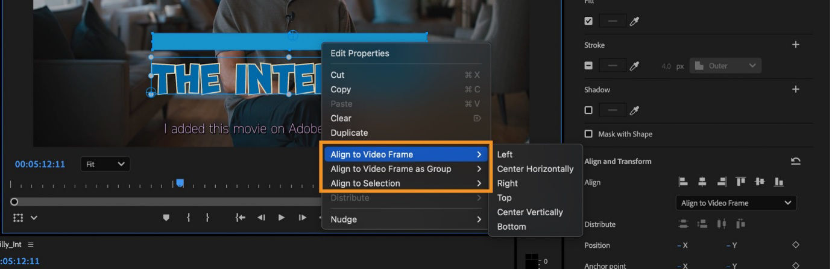Viewport: 832px width, 269px height.
Task: Click the Go to In point icon
Action: point(240,218)
